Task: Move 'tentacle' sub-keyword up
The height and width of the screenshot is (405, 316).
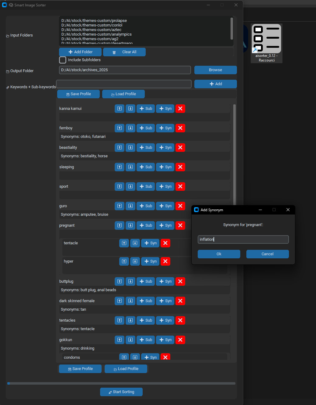Action: [x=124, y=243]
